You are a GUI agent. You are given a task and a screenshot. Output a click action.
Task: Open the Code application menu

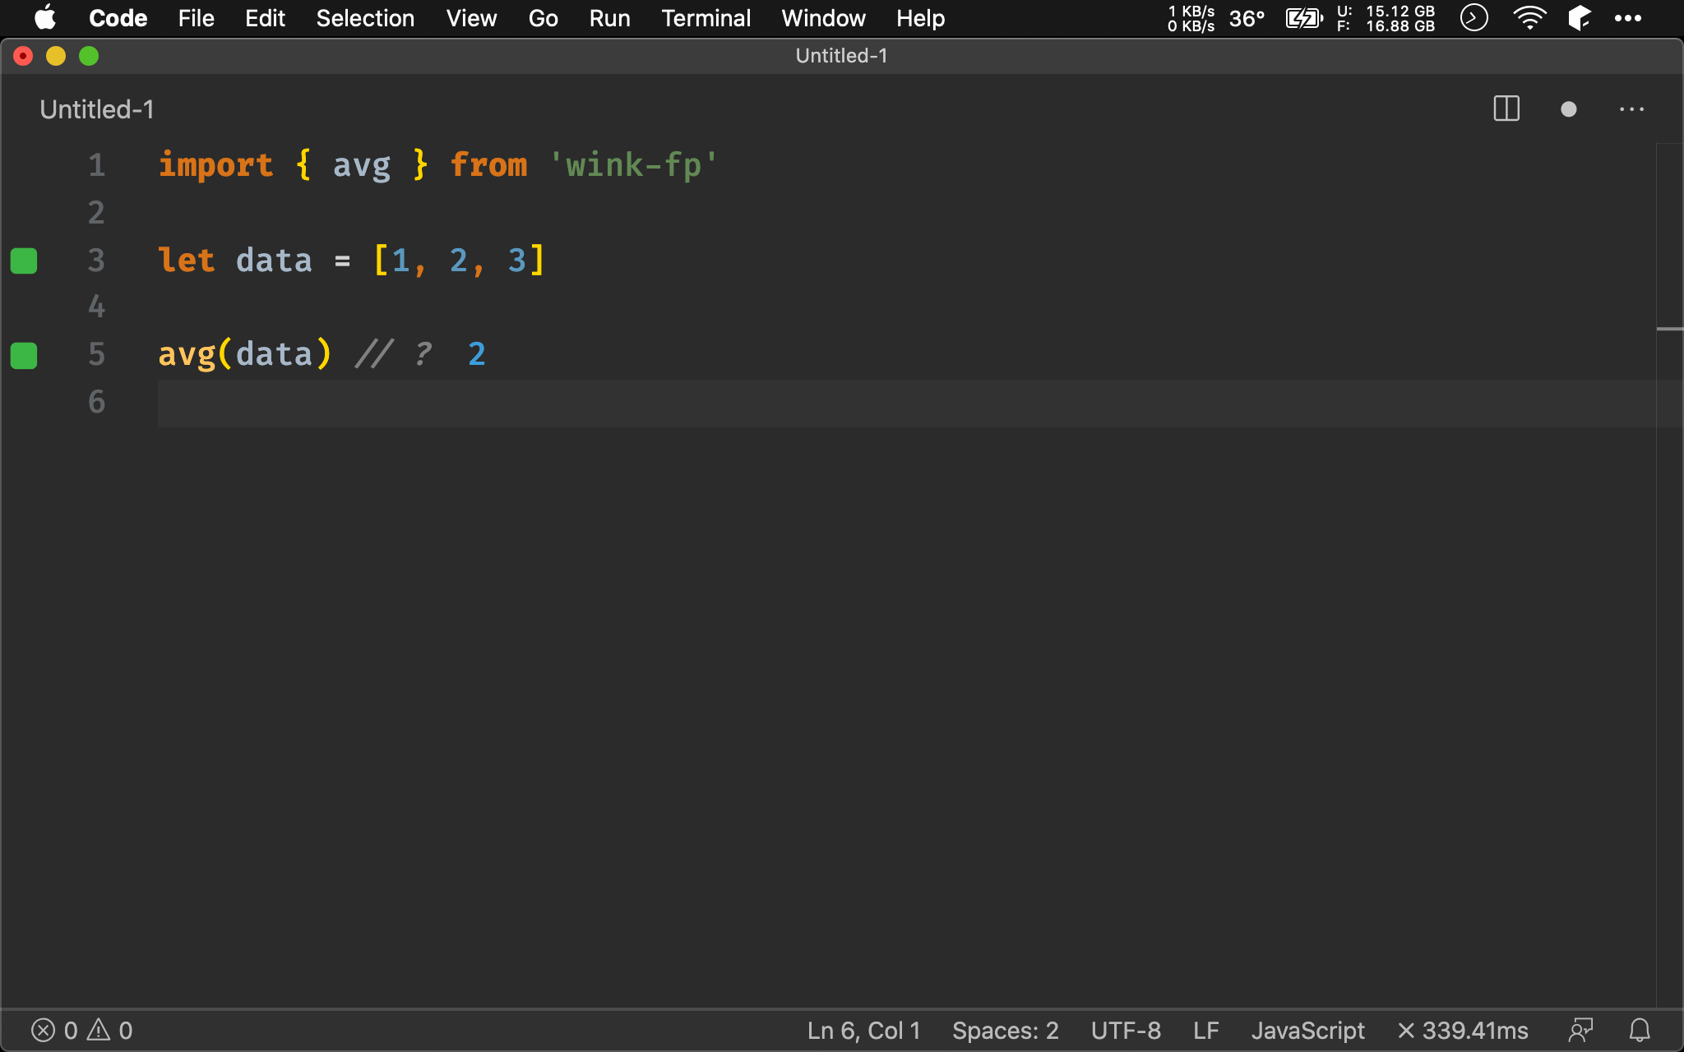pos(118,18)
